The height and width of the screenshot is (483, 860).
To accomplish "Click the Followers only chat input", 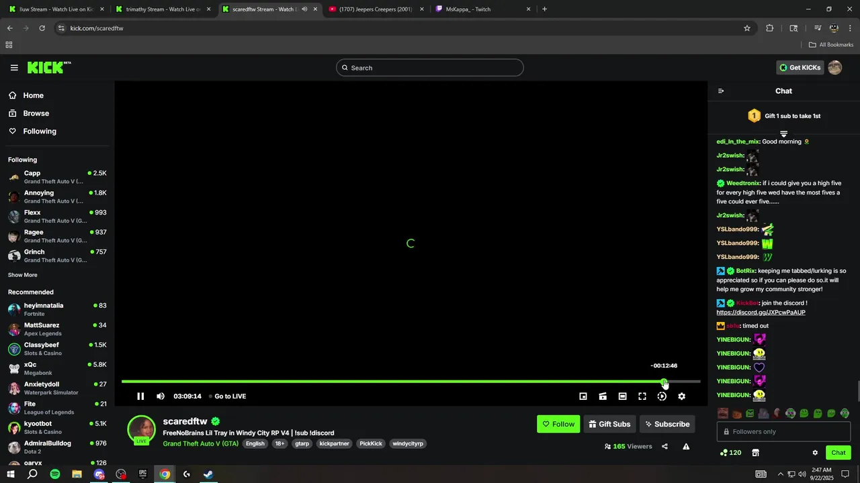I will coord(783,432).
